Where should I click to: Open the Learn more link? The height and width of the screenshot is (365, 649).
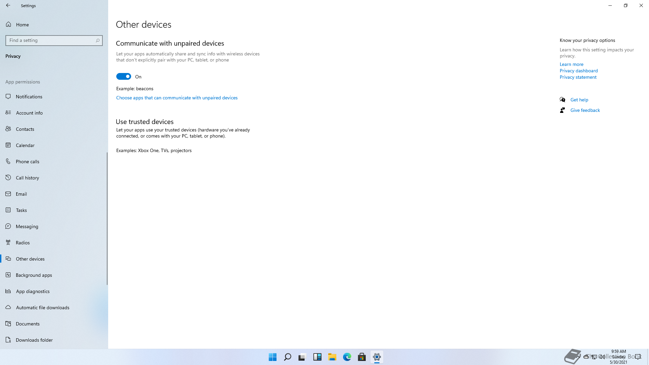pos(571,64)
